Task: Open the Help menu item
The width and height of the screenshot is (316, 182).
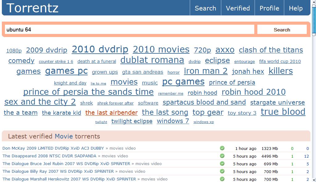Action: click(296, 8)
